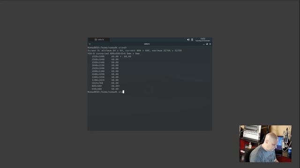This screenshot has height=168, width=300.
Task: Maximize the sakura terminal window
Action: click(x=207, y=44)
